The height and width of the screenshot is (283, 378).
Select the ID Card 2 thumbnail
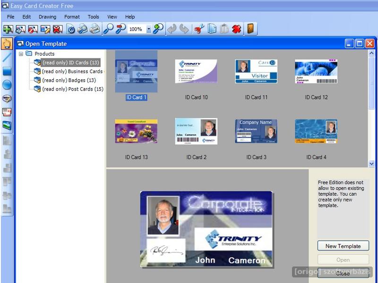[x=196, y=131]
